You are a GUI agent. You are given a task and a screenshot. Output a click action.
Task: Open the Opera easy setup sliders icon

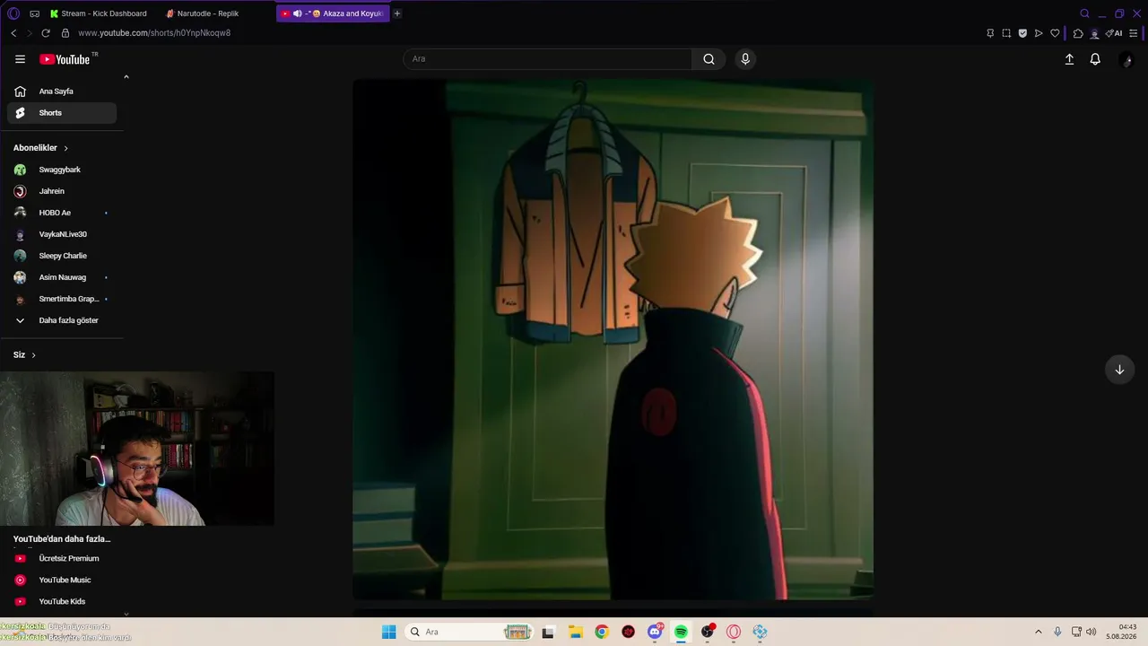click(1134, 33)
